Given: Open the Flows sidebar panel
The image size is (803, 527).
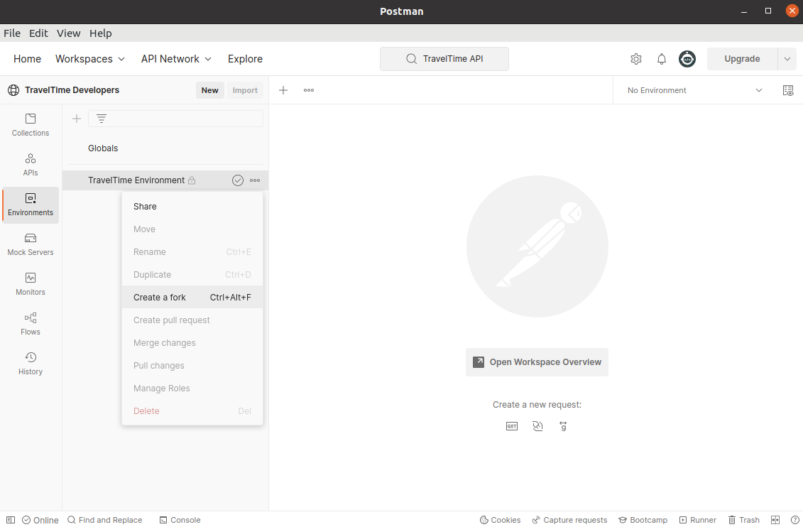Looking at the screenshot, I should (x=30, y=324).
